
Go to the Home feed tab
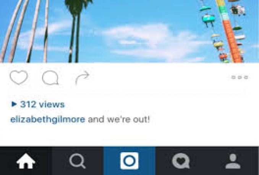(26, 161)
